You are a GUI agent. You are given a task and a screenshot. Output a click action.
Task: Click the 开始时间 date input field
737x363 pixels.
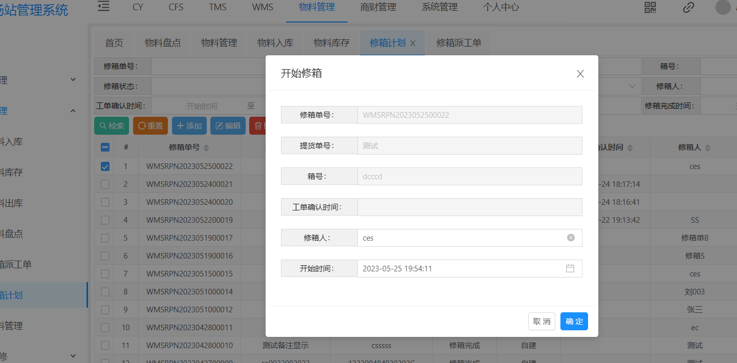coord(461,268)
